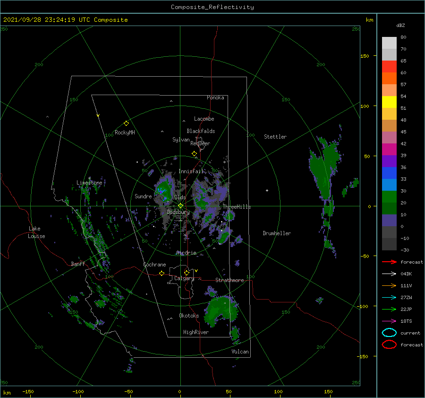
Task: Click the Banff label
Action: pyautogui.click(x=78, y=264)
